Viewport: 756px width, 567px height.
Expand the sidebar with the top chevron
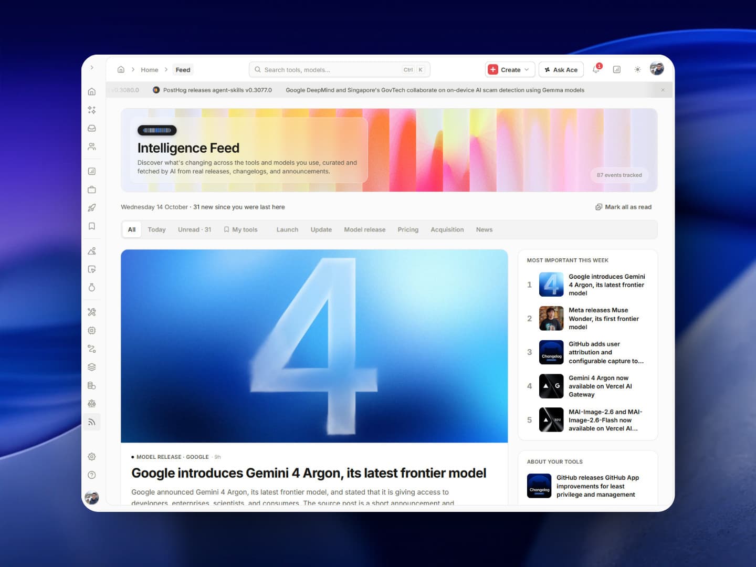tap(92, 68)
